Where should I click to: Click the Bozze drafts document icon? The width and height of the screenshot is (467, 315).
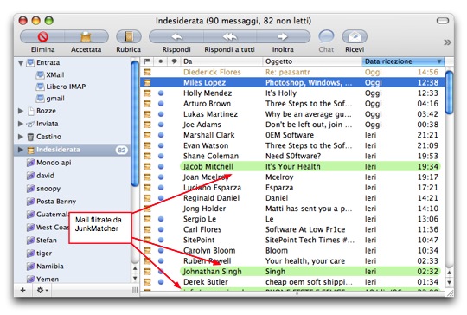pyautogui.click(x=30, y=111)
